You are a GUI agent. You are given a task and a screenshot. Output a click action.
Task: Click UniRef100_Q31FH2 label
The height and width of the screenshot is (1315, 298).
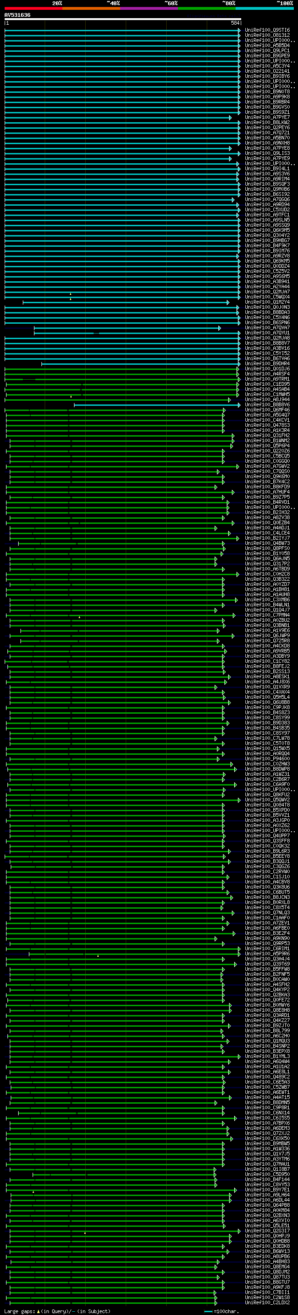pyautogui.click(x=267, y=435)
